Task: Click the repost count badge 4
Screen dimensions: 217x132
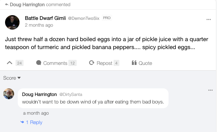Action: click(116, 63)
